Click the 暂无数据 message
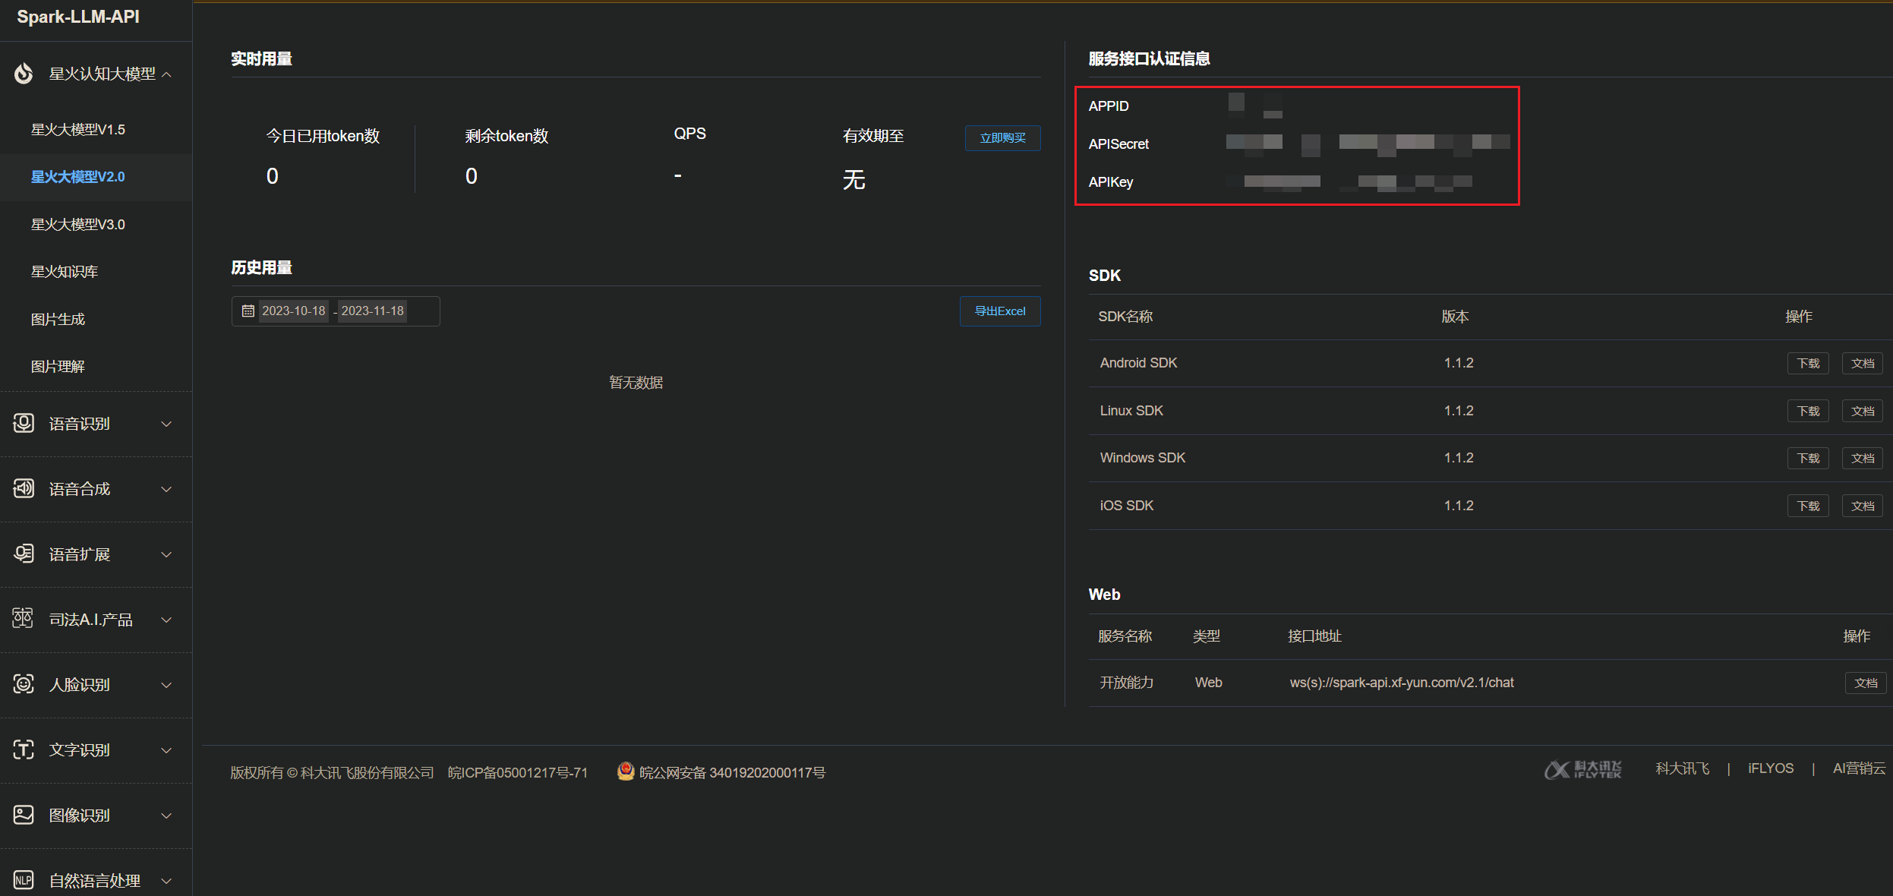The height and width of the screenshot is (896, 1893). (x=636, y=383)
